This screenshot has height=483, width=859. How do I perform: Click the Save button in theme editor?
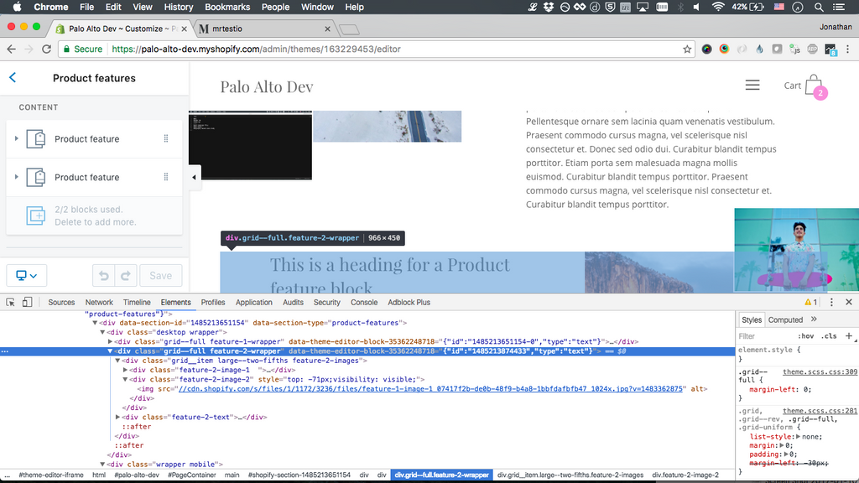[x=160, y=275]
